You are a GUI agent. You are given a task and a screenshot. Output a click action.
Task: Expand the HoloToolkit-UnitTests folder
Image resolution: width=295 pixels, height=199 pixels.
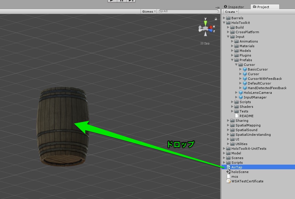coord(224,148)
